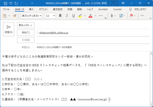Toggle italic formatting
Screen dimensions: 153x107
click(67, 16)
